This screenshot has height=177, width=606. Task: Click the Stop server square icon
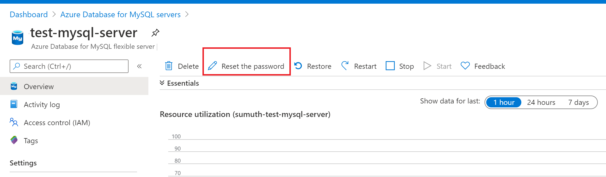click(390, 66)
